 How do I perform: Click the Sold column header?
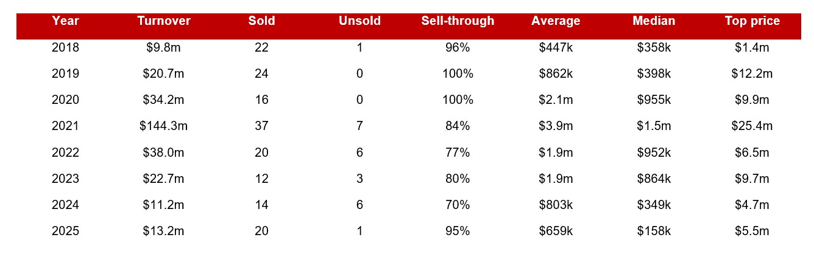tap(261, 21)
